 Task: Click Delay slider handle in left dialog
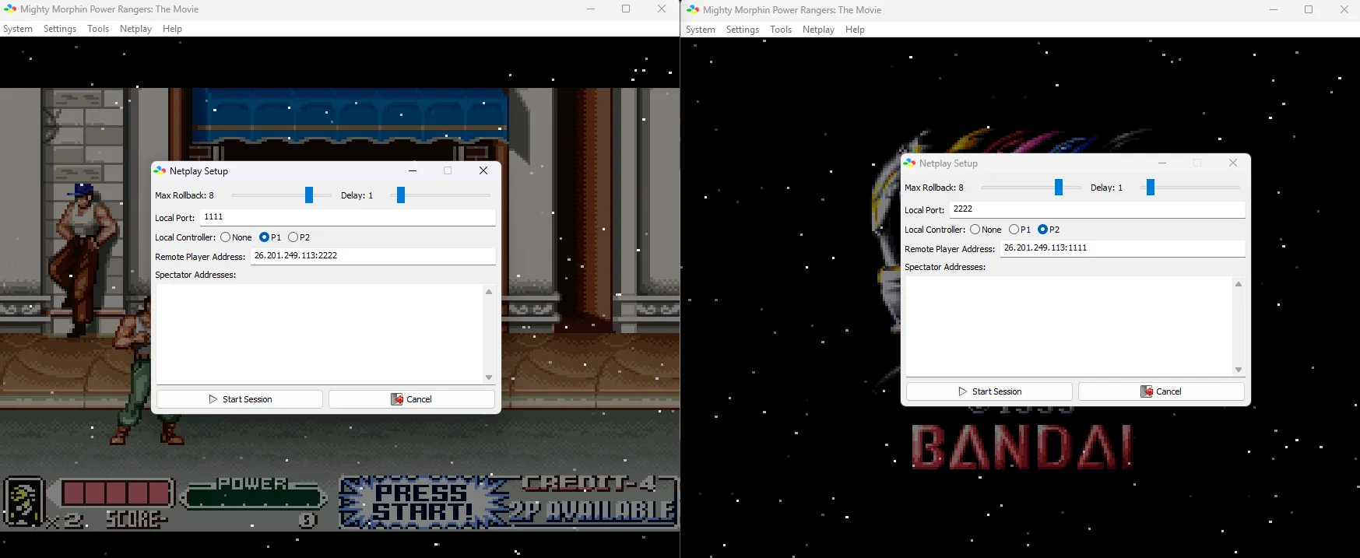point(401,195)
